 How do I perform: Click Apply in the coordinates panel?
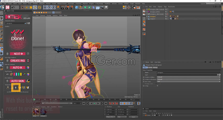click(133, 117)
